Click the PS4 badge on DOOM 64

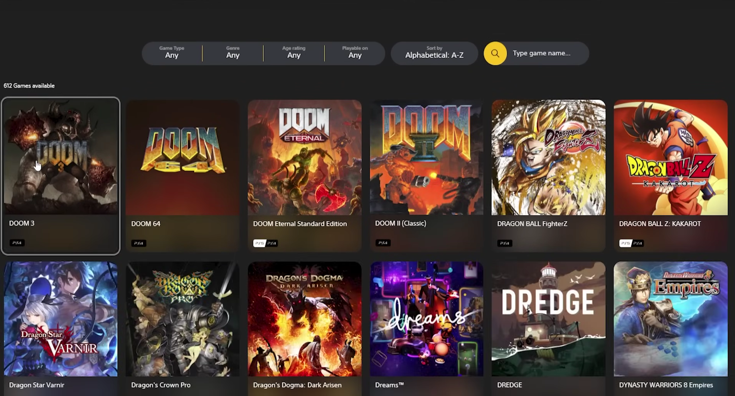(139, 243)
